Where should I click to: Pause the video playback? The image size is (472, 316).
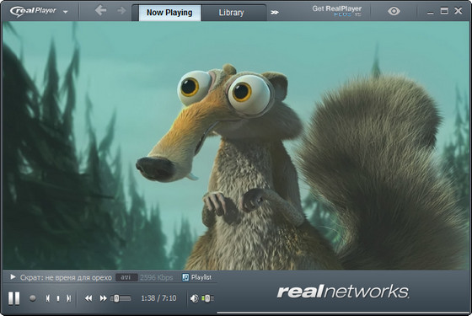[13, 298]
